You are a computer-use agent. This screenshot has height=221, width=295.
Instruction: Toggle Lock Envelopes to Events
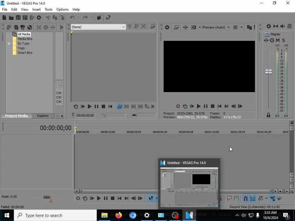[x=273, y=199]
